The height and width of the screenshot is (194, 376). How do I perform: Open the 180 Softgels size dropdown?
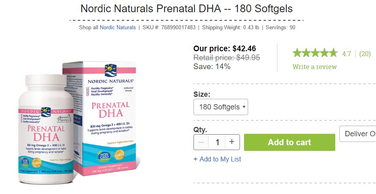click(221, 107)
